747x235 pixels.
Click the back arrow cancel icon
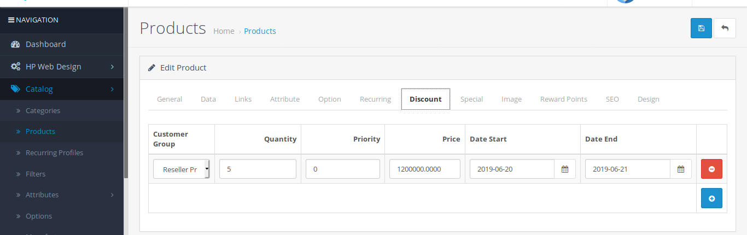[x=725, y=28]
